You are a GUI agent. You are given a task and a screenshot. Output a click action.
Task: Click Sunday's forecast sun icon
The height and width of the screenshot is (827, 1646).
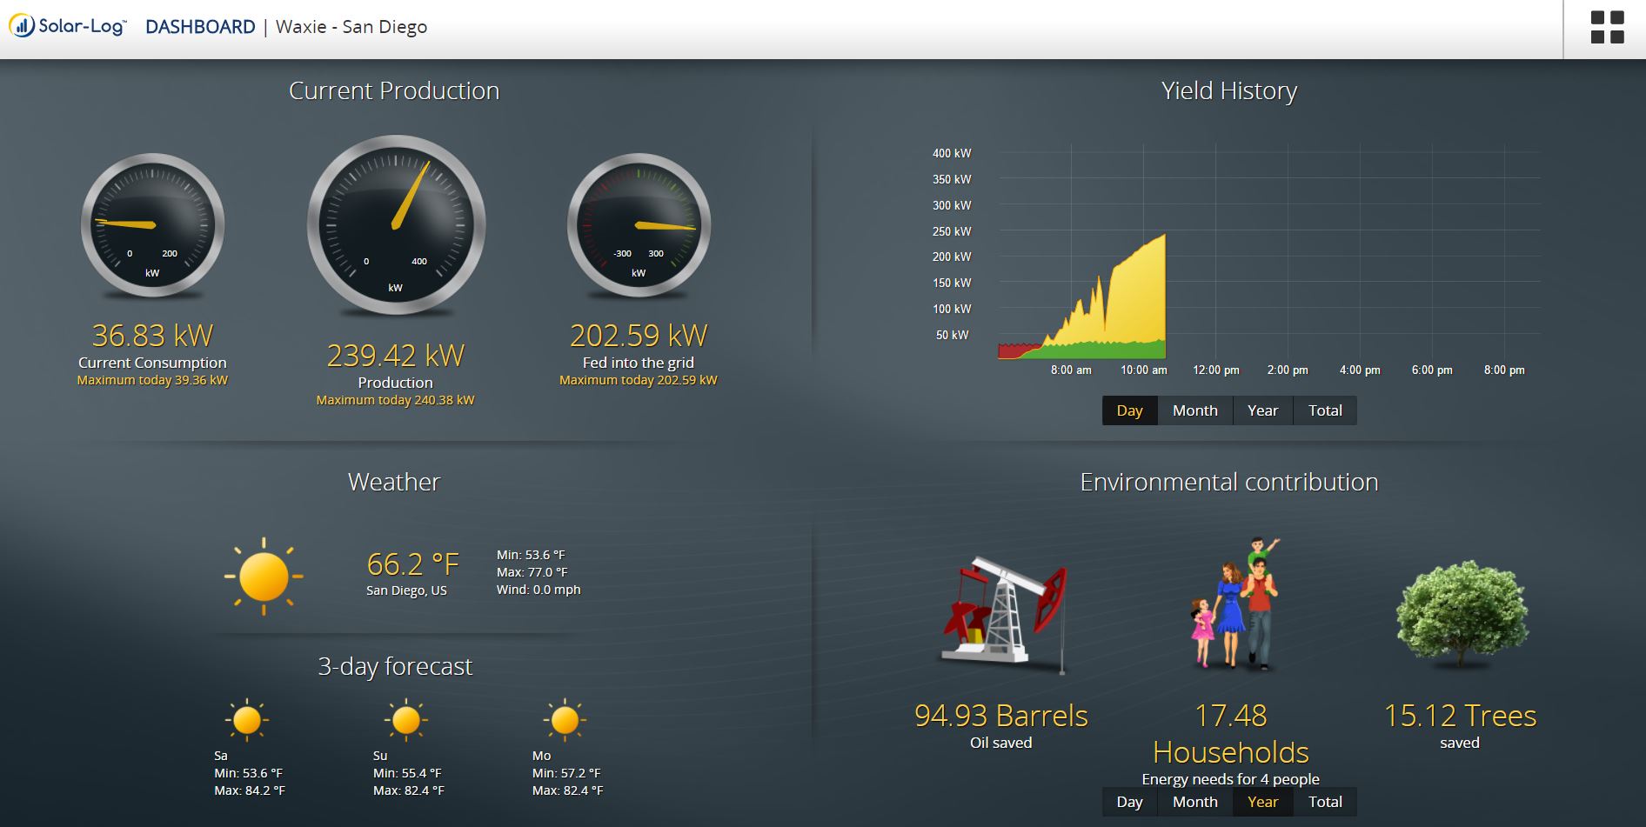point(406,720)
